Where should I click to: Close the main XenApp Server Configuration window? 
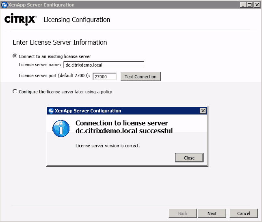click(x=257, y=5)
